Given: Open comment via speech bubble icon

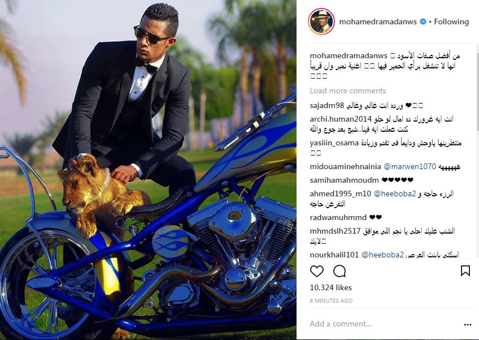Looking at the screenshot, I should point(339,271).
